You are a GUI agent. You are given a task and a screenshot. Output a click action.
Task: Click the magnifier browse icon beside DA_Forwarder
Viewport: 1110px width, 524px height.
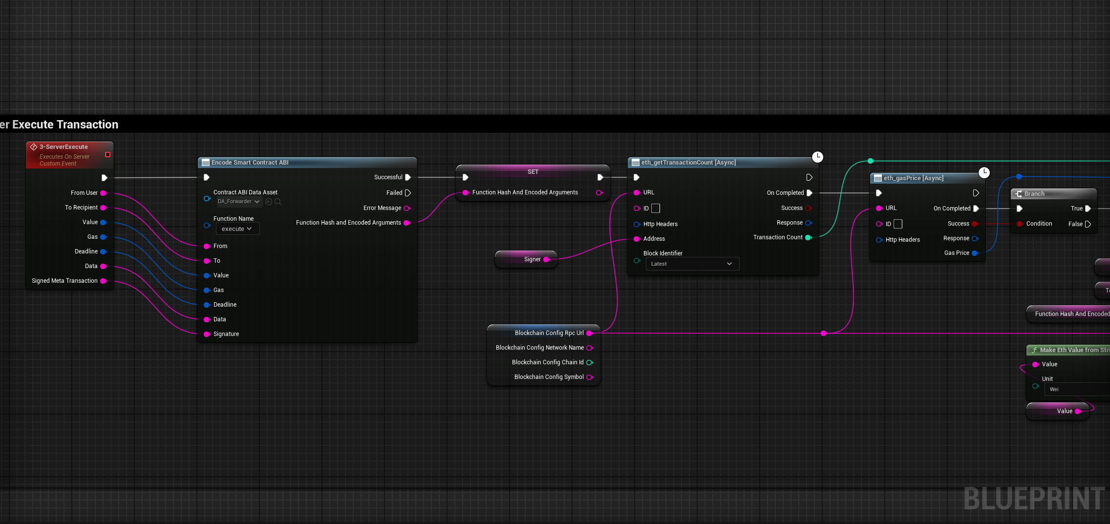278,202
